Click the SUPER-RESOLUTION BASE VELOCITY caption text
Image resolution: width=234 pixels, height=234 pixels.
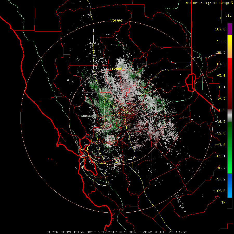82,232
